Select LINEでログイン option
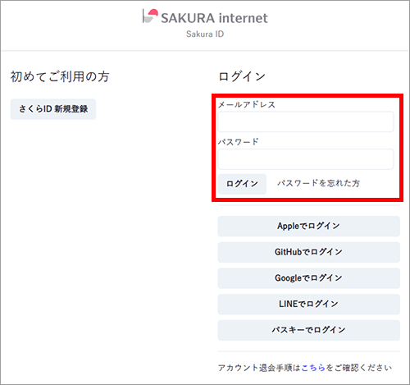The width and height of the screenshot is (410, 385). (309, 305)
